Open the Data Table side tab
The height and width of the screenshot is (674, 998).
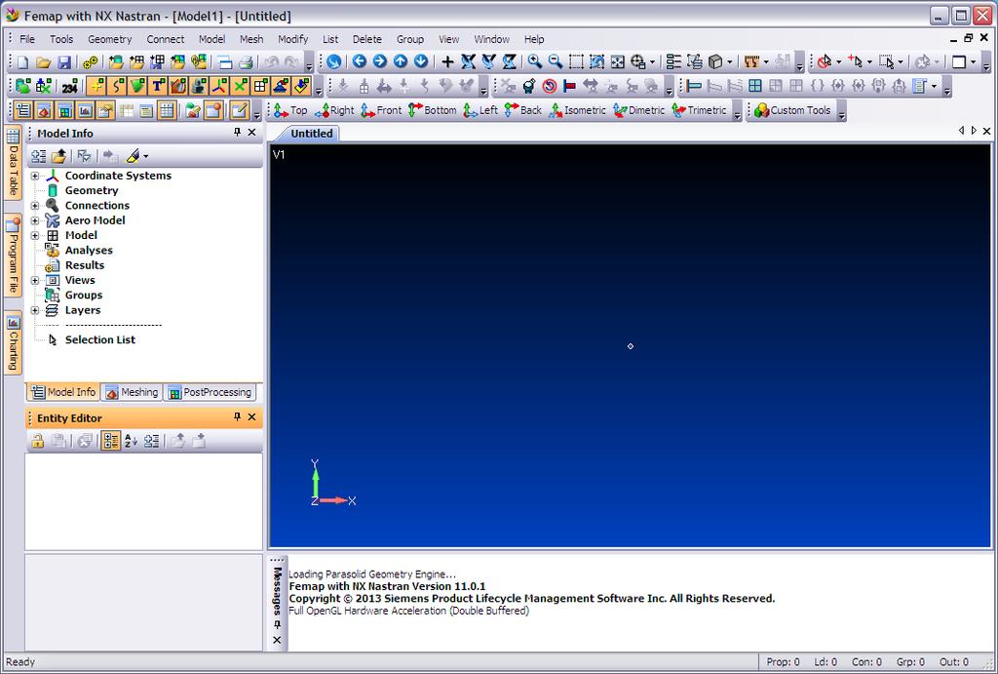tap(12, 163)
